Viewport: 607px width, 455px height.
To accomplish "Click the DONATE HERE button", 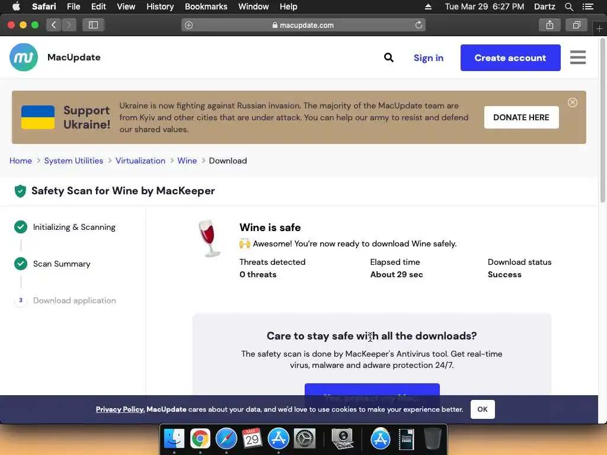I will 521,117.
